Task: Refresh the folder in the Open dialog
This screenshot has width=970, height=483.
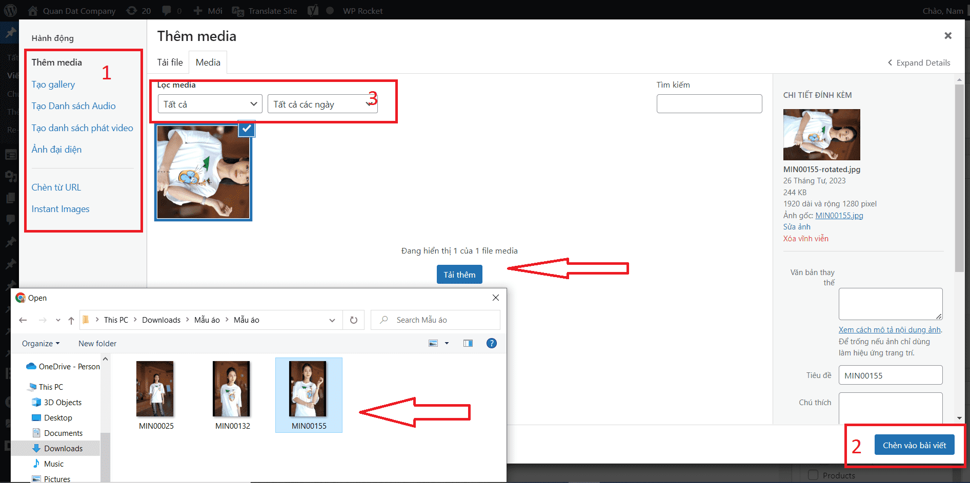Action: click(353, 320)
